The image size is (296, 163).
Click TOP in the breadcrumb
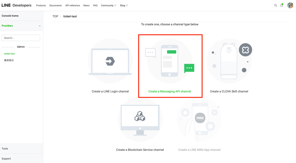click(55, 16)
